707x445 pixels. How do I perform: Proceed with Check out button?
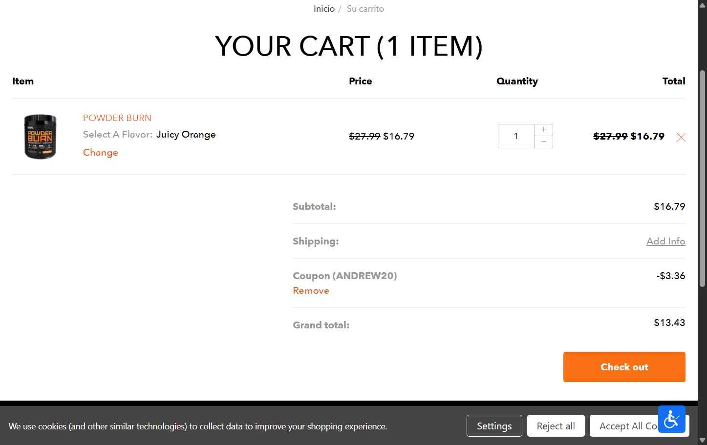coord(624,367)
